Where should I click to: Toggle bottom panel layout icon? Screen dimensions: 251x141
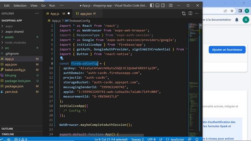pos(157,5)
